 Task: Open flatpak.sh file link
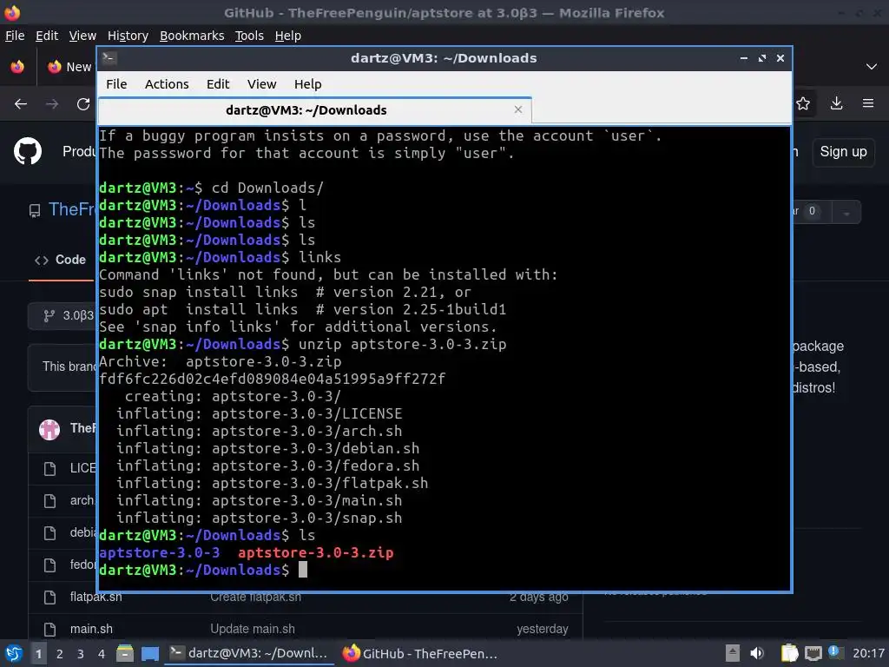(95, 597)
